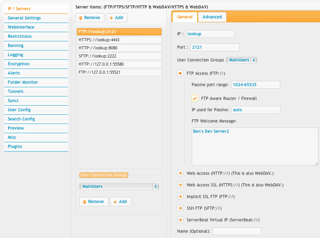Enable FTP Aware Router / Firewall

pos(195,99)
